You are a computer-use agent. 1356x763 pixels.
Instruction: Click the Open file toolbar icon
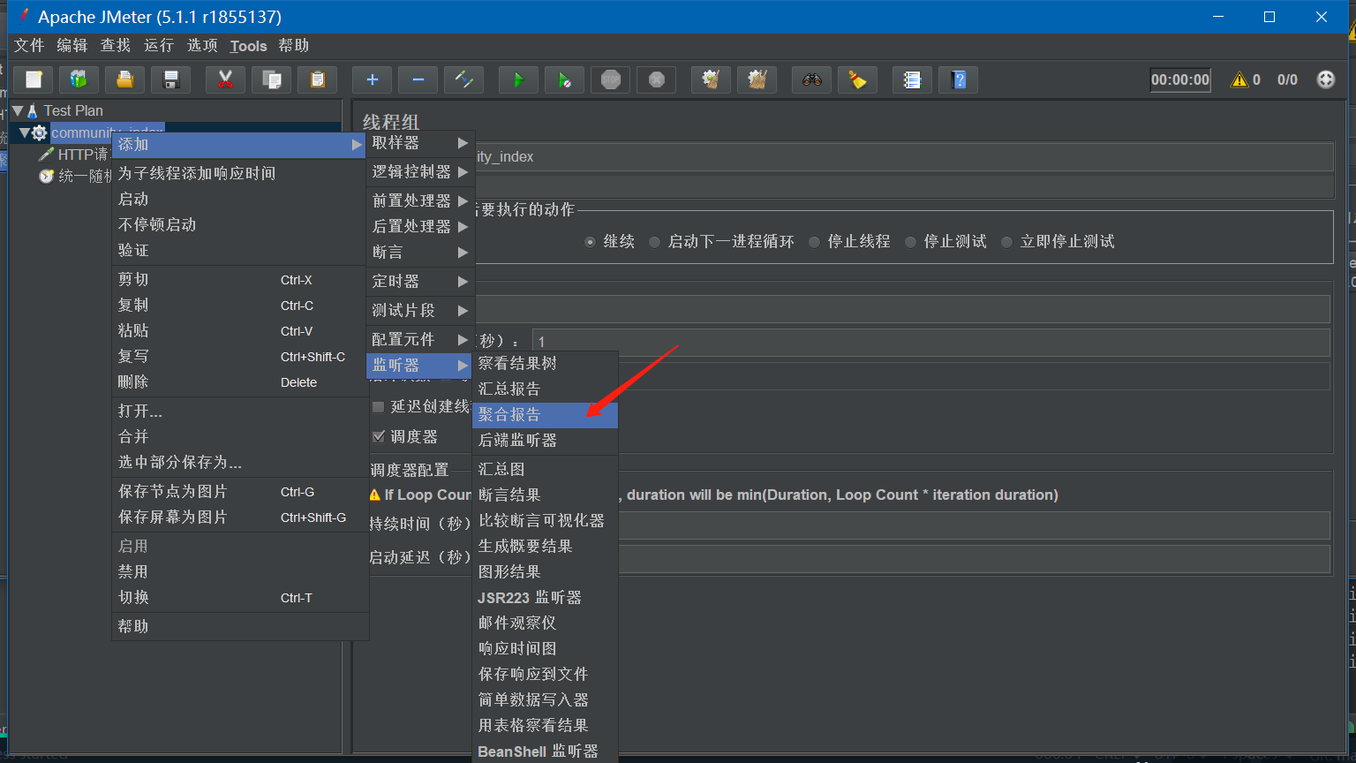[x=125, y=79]
